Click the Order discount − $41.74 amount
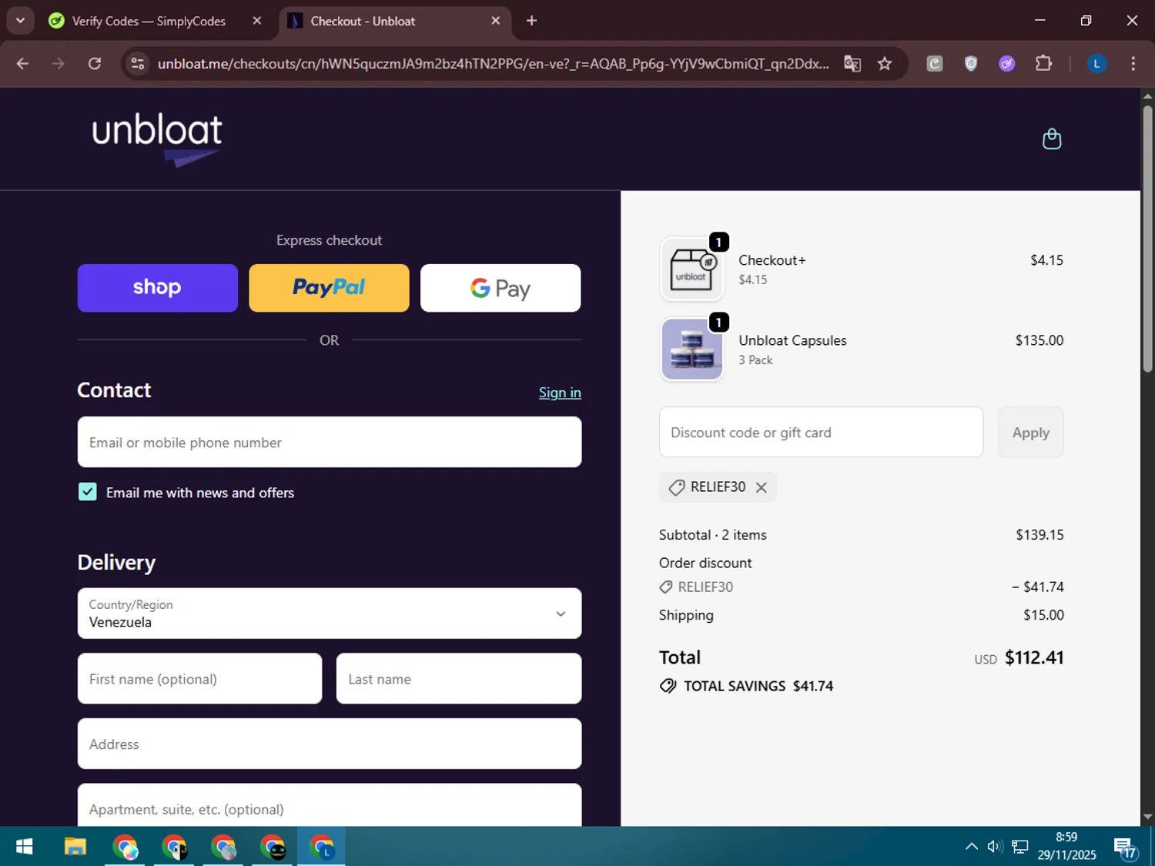This screenshot has width=1155, height=866. pyautogui.click(x=1038, y=587)
